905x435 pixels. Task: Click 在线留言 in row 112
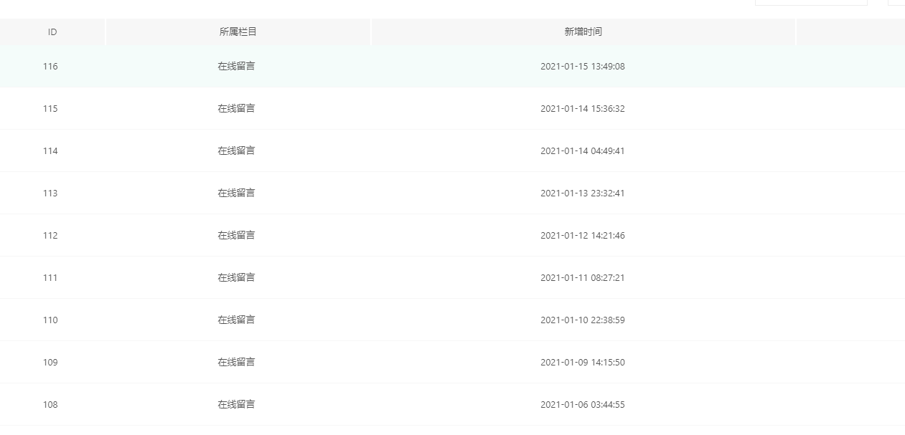(237, 236)
